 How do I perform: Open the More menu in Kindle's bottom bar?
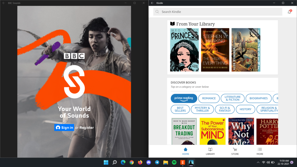[x=260, y=150]
